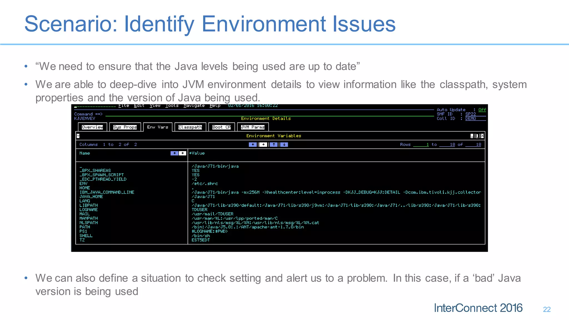Screen dimensions: 569x320
Task: Switch to the Overview tab
Action: pos(92,127)
